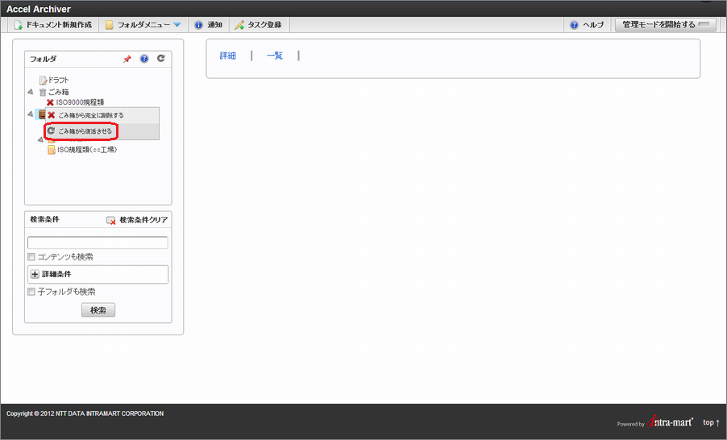Screen dimensions: 727x440
Task: Expand 詳細条件 with plus icon
Action: coord(35,275)
